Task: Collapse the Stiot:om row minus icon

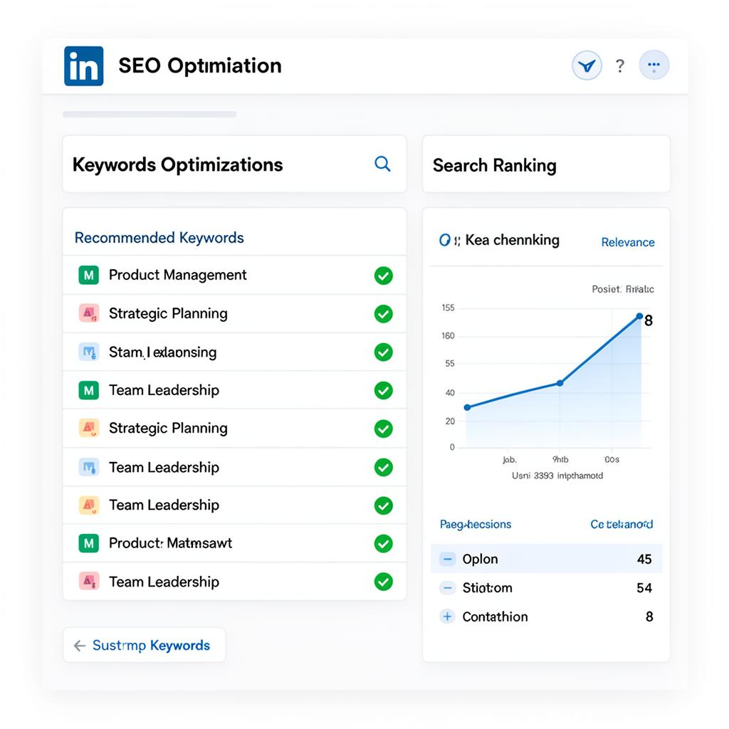Action: tap(447, 588)
